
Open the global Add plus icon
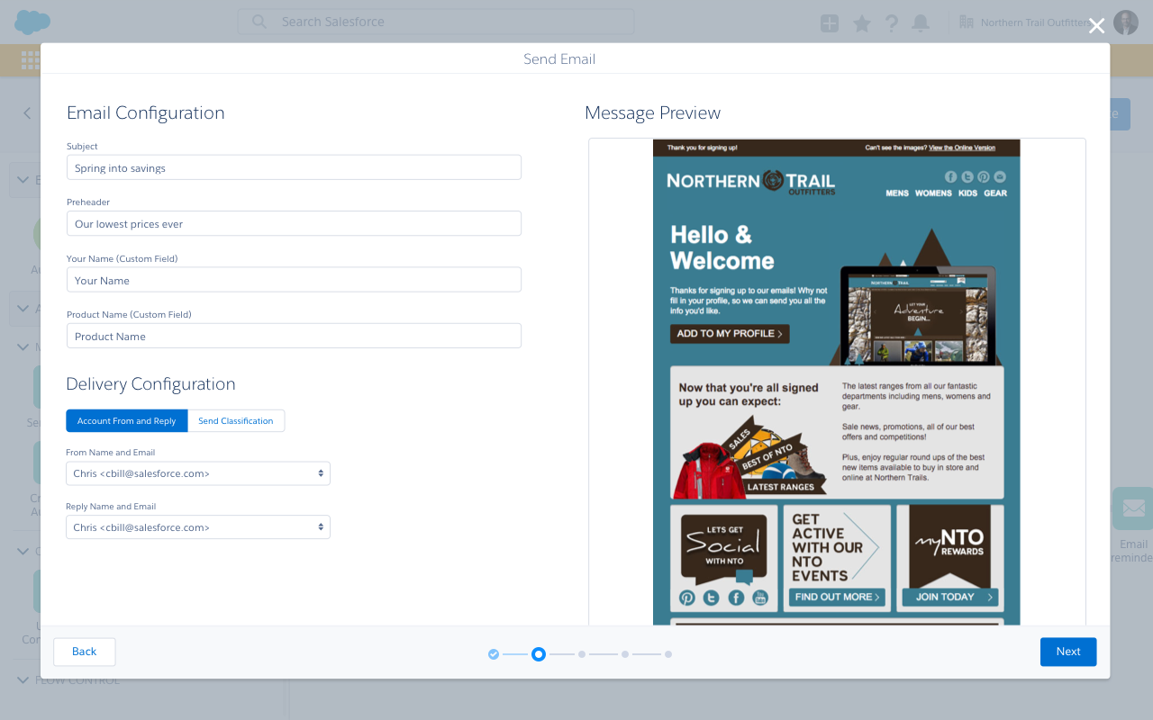click(830, 23)
